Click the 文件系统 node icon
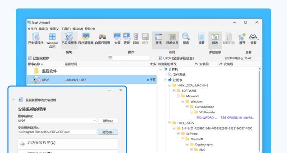Viewport: 287px width, 153px height. tap(170, 75)
